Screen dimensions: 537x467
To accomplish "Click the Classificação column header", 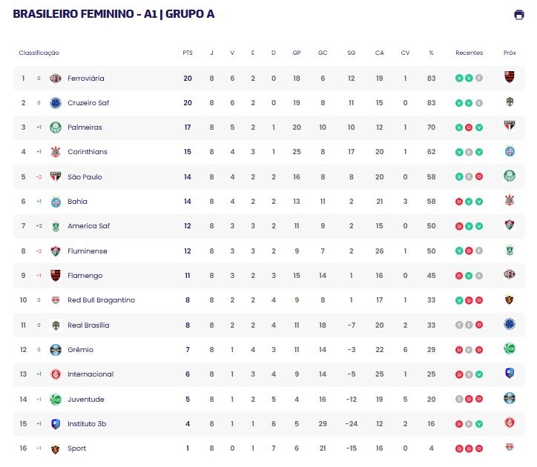I will [x=39, y=53].
